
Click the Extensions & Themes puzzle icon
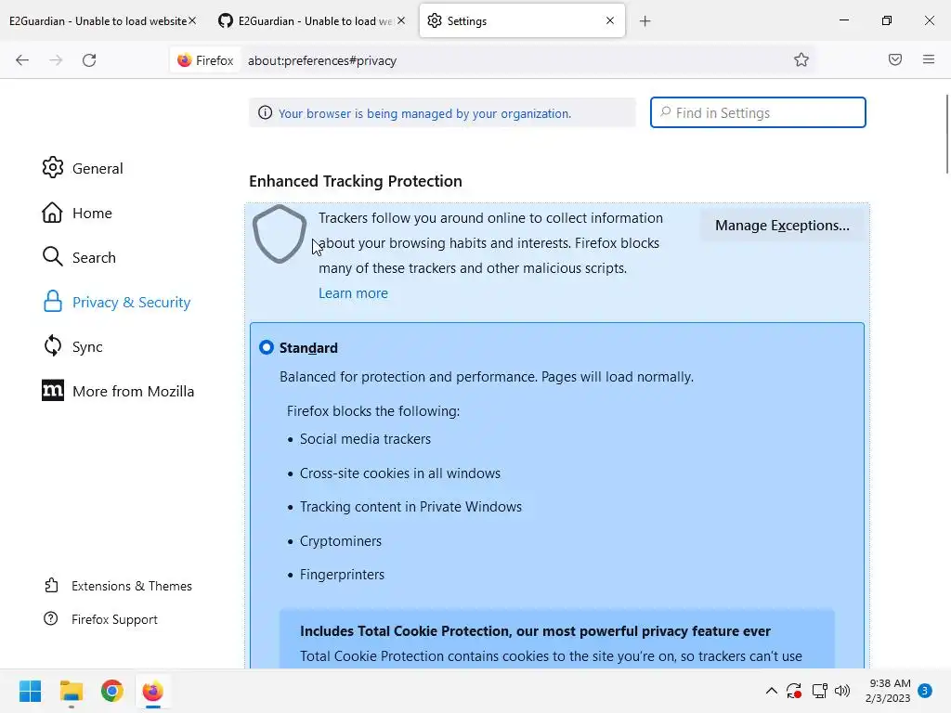(x=51, y=585)
